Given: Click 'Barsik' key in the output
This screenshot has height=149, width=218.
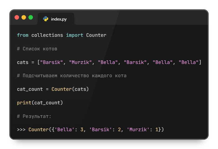Looking at the screenshot, I should pyautogui.click(x=101, y=129).
